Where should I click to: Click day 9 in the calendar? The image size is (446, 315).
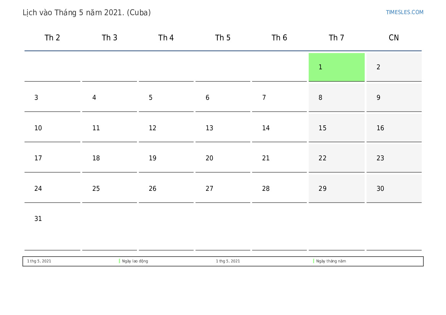tap(394, 98)
